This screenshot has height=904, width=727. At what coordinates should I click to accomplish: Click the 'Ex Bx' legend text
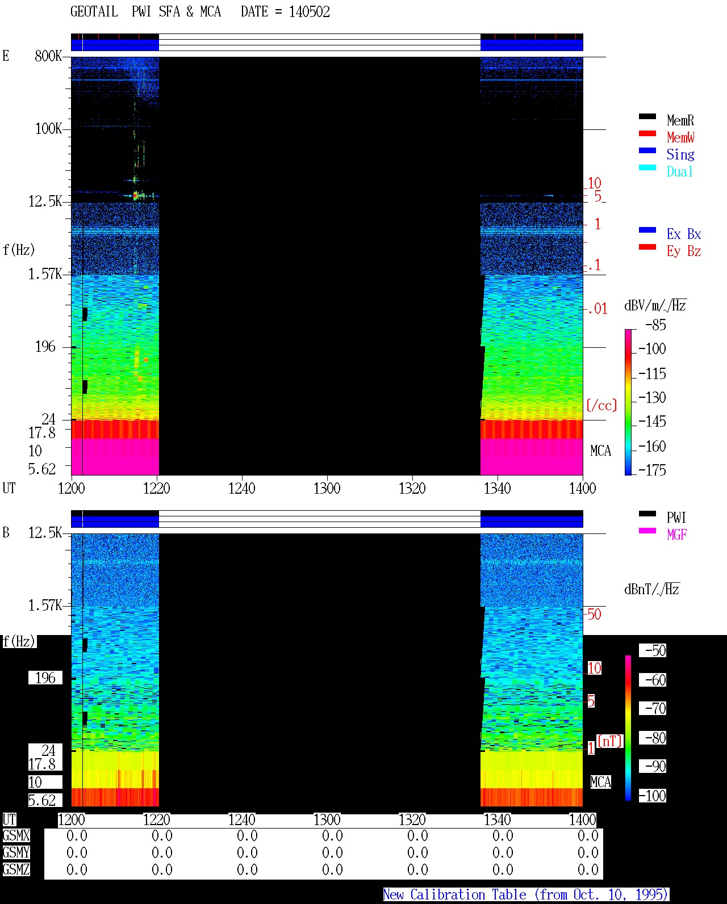tap(684, 234)
